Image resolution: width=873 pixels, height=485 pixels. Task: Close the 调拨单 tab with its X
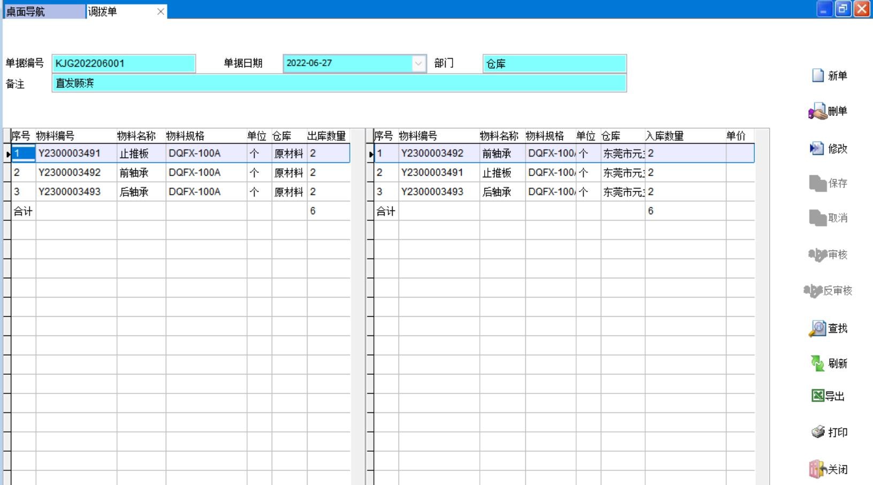[x=160, y=11]
